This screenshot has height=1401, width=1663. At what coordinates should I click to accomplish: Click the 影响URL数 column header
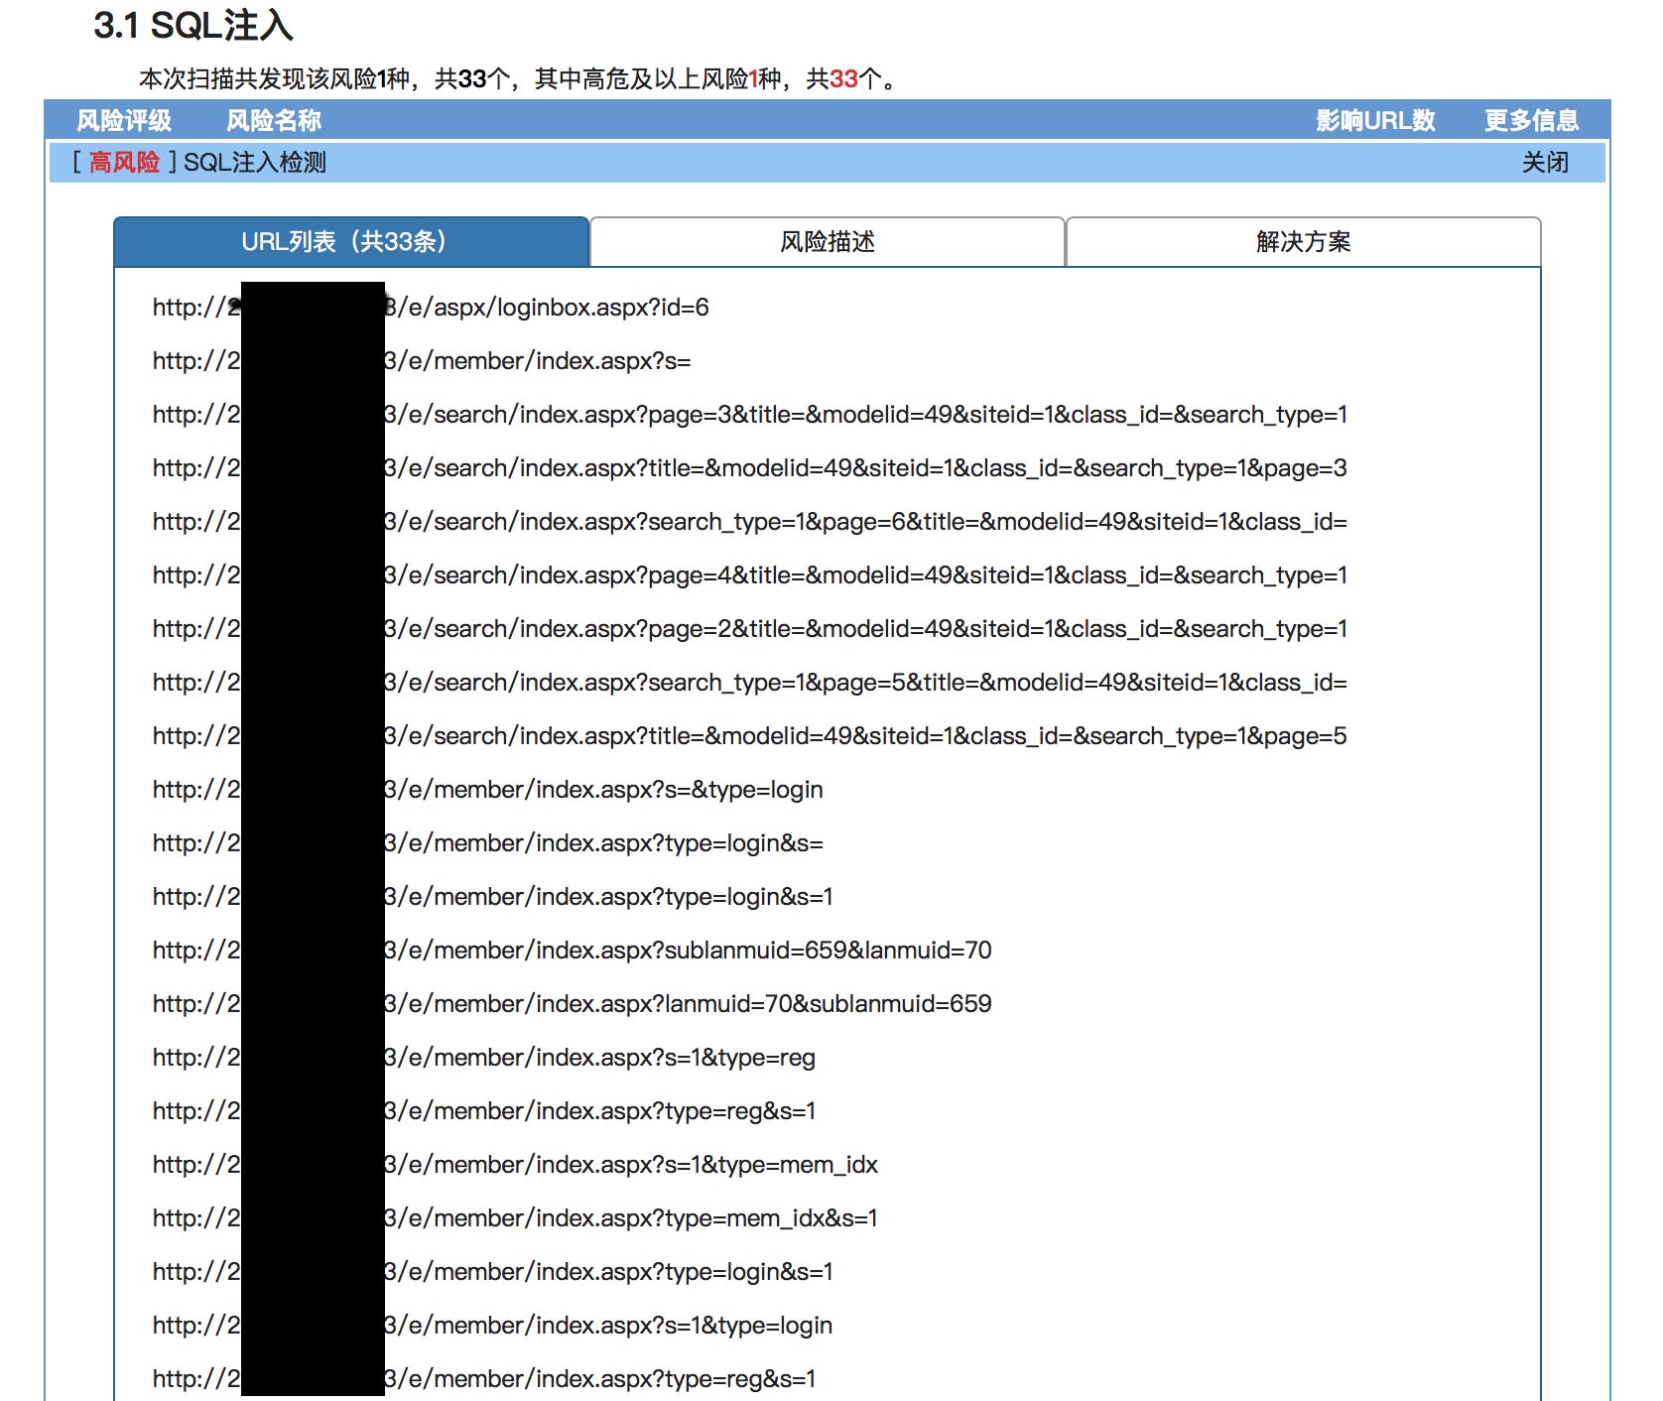[x=1375, y=121]
